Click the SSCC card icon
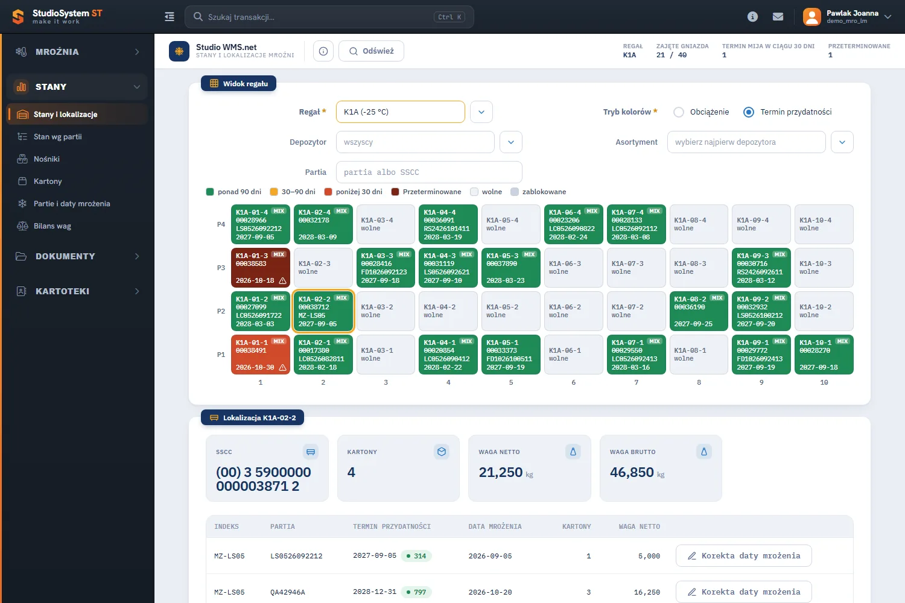The height and width of the screenshot is (603, 905). click(x=311, y=452)
